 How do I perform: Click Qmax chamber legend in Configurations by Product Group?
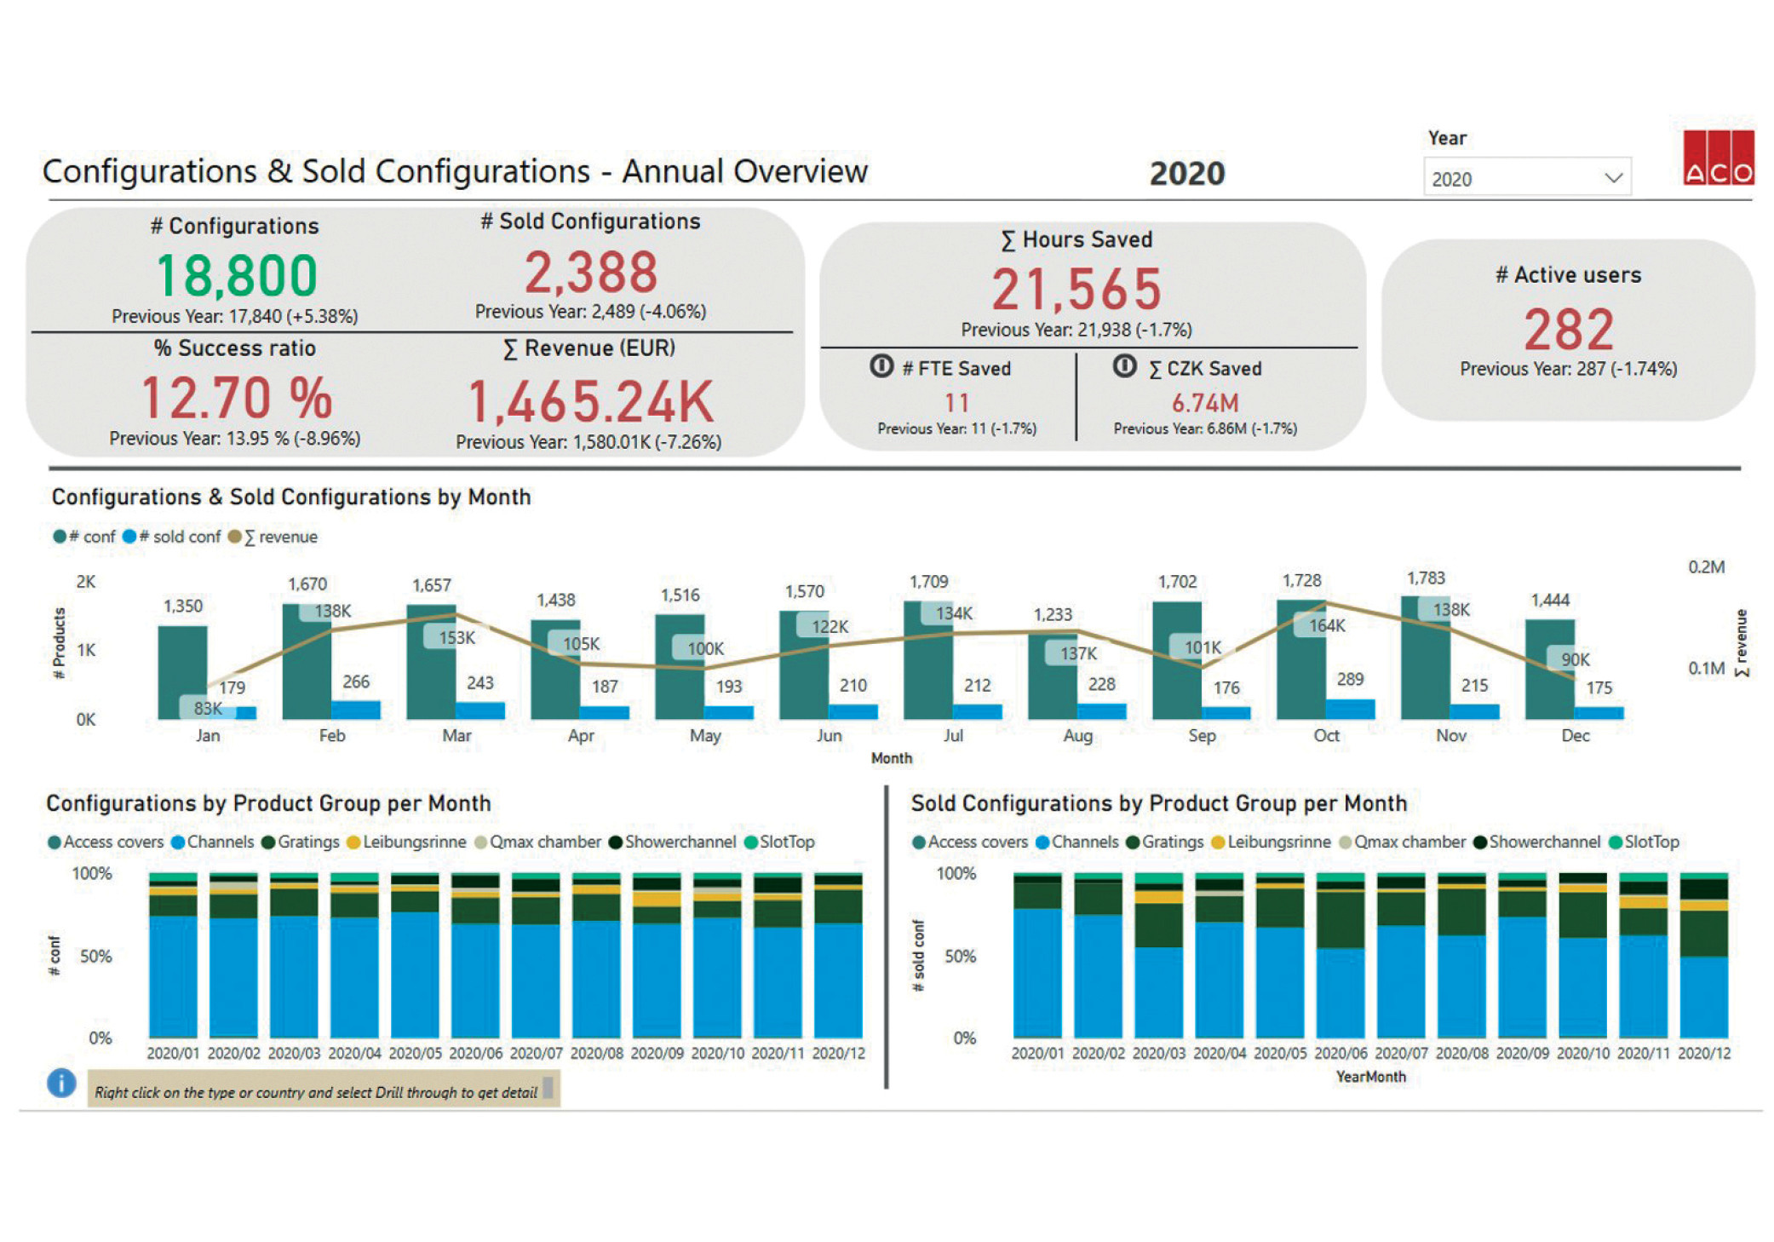tap(537, 842)
